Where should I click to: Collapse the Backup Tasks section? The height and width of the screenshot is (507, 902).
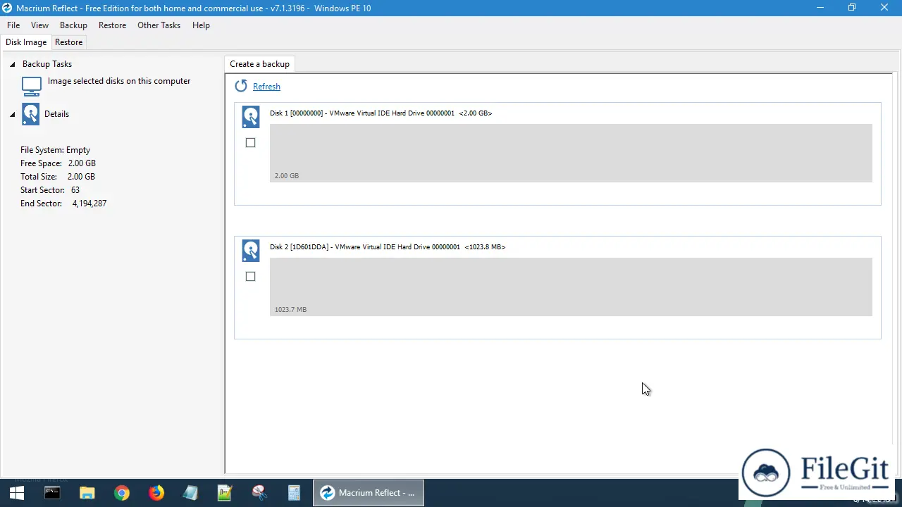click(12, 64)
